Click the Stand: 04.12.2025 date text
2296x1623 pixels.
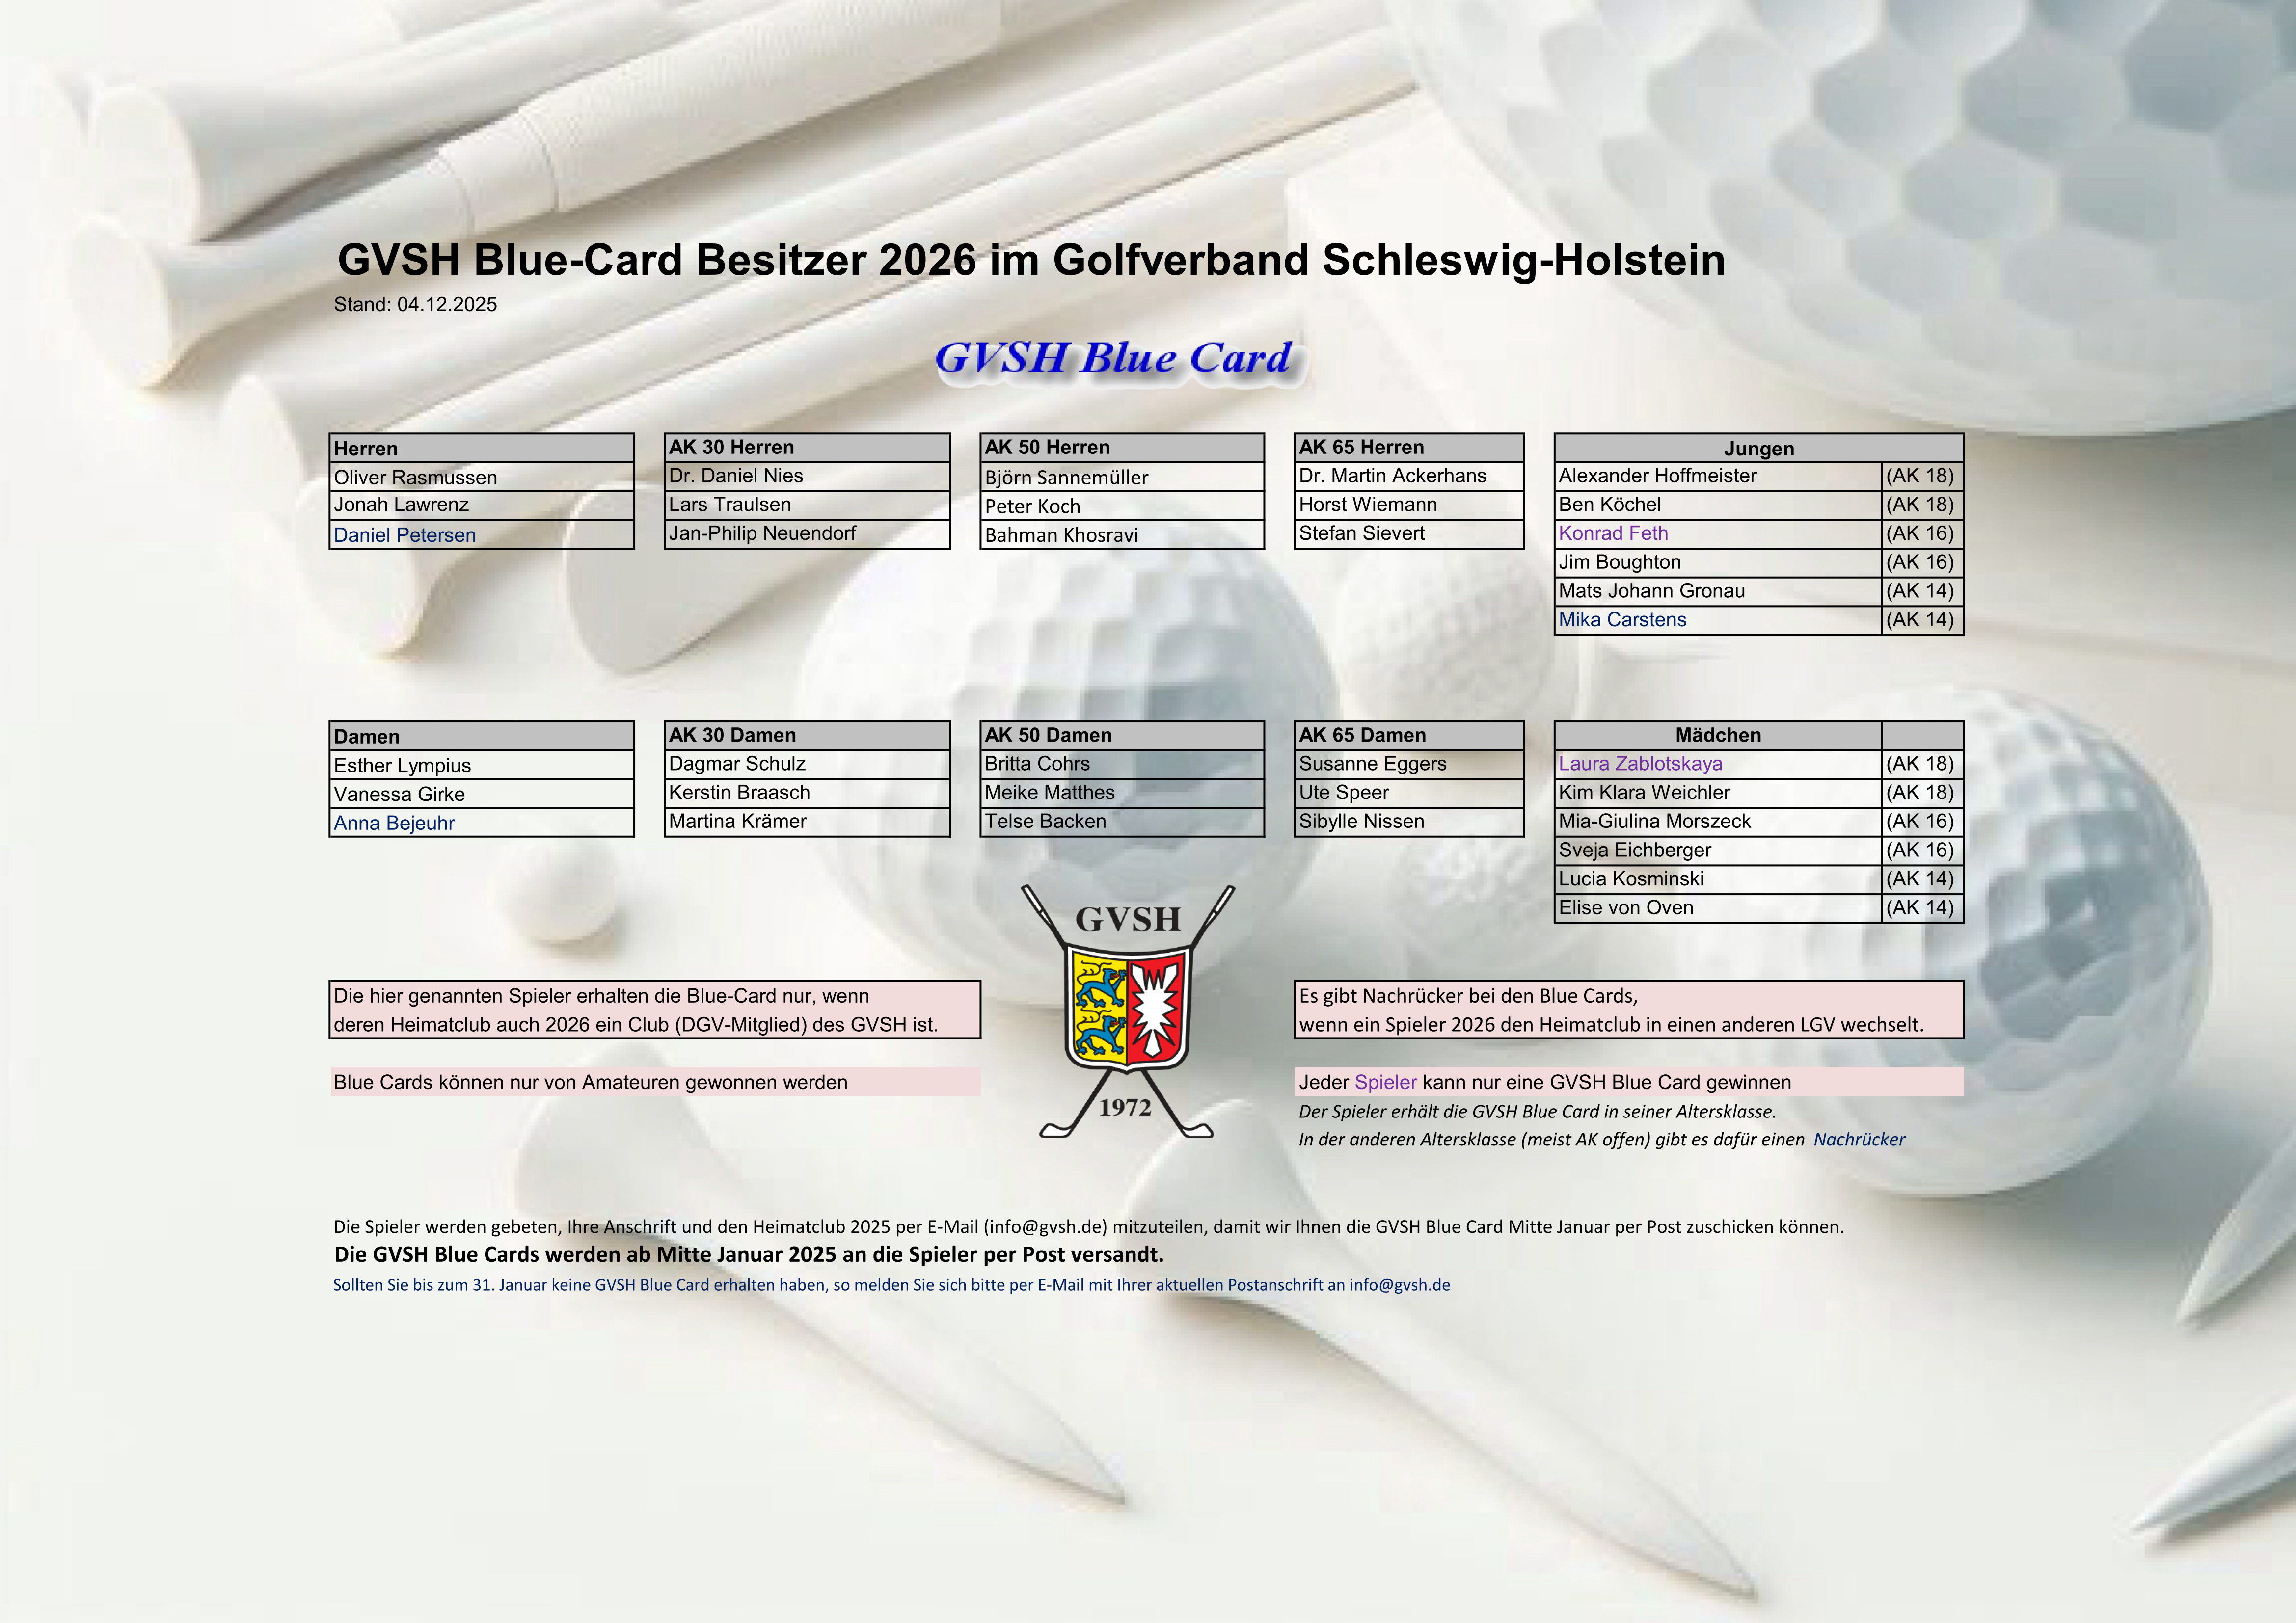click(x=415, y=305)
